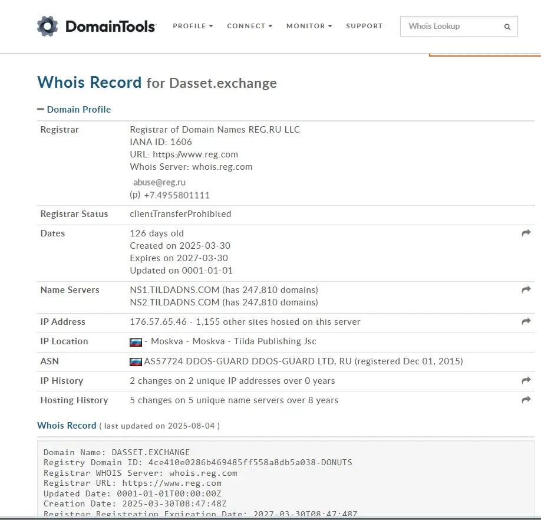Screen dimensions: 541x520
Task: Click the 'Whois Record for Dasset.exchange' page heading
Action: pos(157,83)
